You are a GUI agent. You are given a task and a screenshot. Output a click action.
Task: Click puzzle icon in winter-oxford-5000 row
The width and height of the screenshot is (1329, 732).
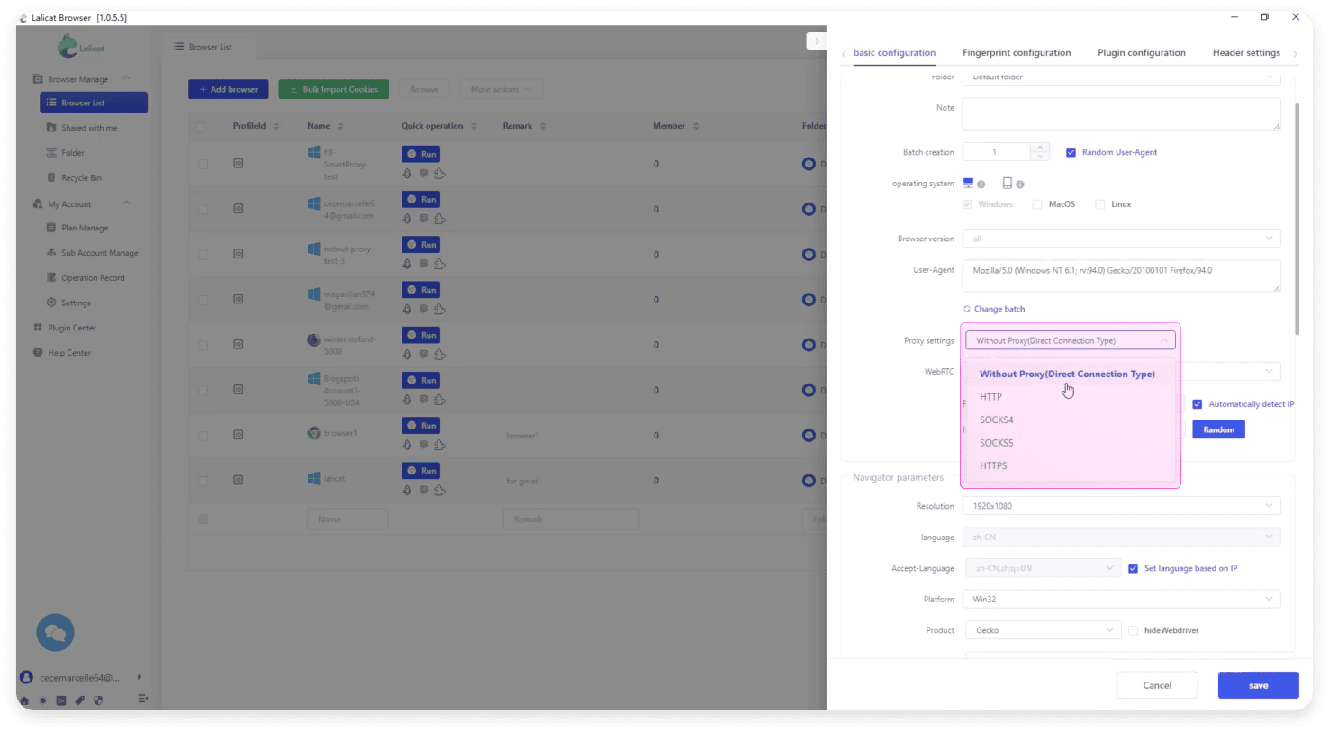439,355
